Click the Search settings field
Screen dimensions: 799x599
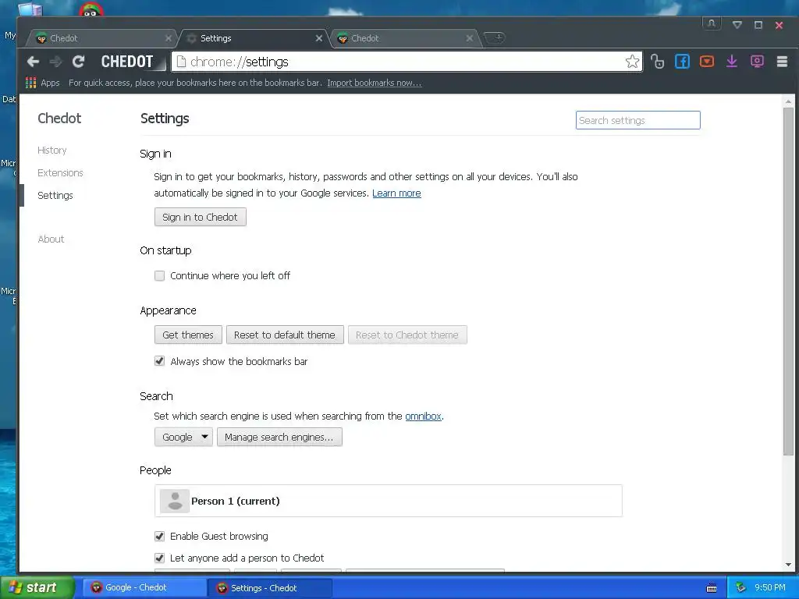click(x=638, y=120)
